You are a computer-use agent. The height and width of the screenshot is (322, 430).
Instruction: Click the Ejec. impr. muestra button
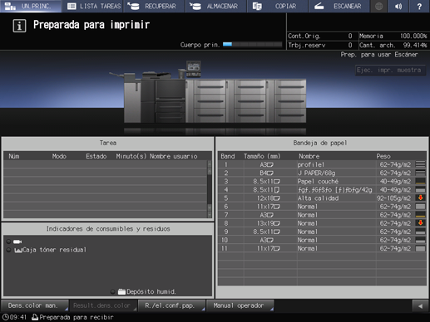click(x=390, y=71)
